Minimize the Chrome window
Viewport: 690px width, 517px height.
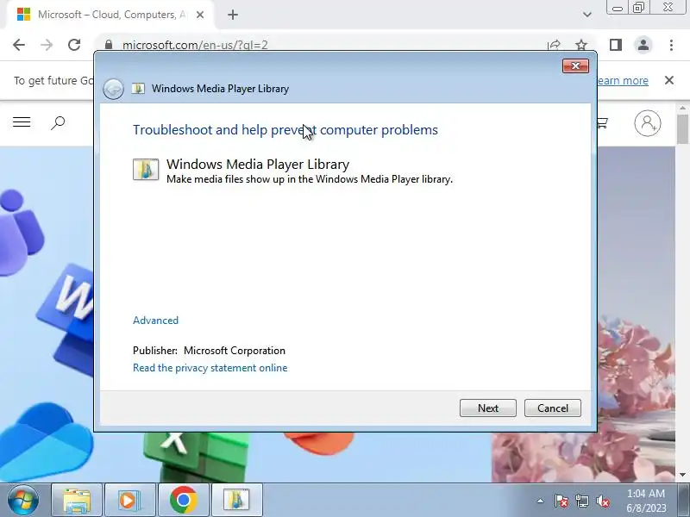click(x=617, y=8)
